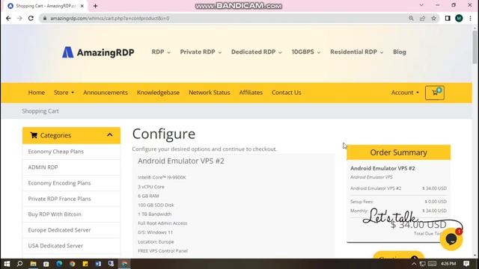The width and height of the screenshot is (479, 269).
Task: Click the 'Setup Fees:' row
Action: click(x=398, y=202)
